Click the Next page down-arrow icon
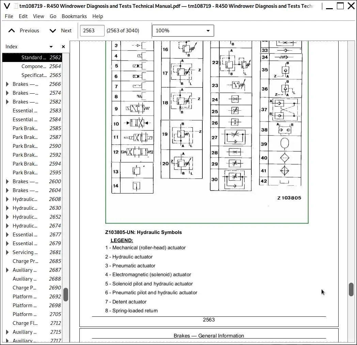 pyautogui.click(x=52, y=31)
